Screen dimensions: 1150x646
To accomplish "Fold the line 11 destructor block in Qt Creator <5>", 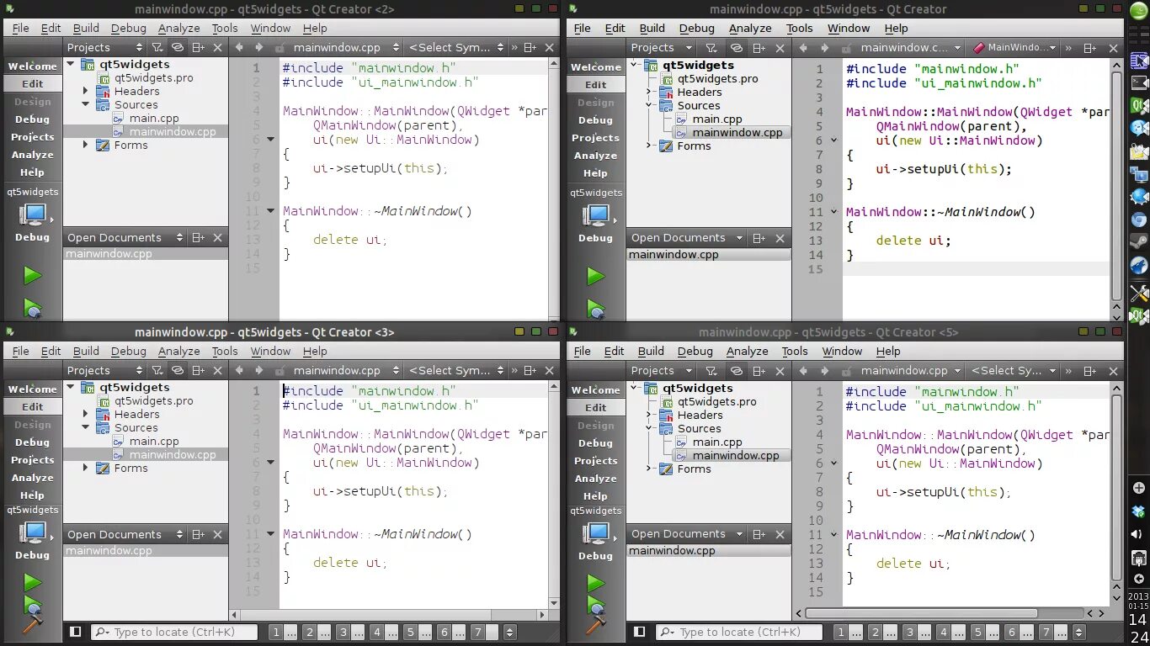I will pos(834,535).
